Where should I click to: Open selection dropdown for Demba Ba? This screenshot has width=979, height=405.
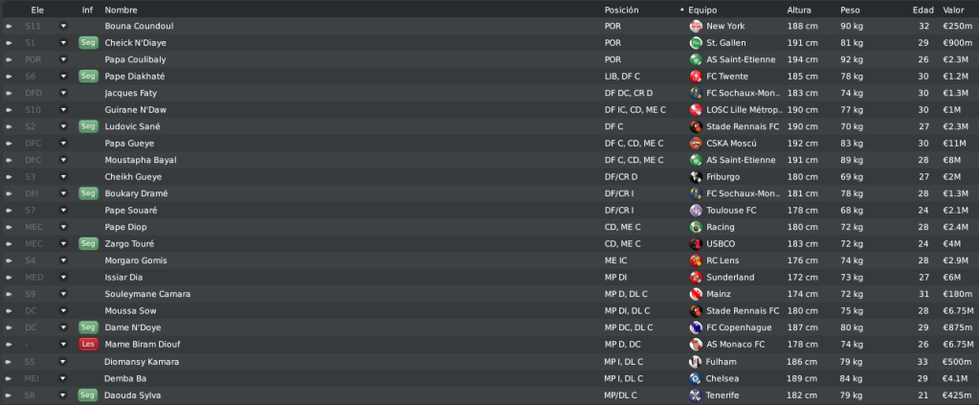[62, 378]
